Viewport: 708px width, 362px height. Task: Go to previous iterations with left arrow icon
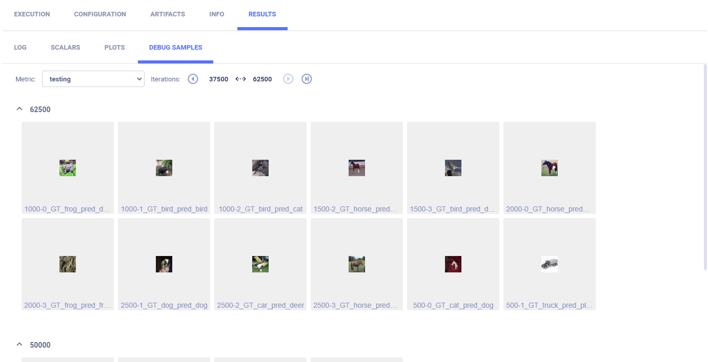(x=193, y=79)
